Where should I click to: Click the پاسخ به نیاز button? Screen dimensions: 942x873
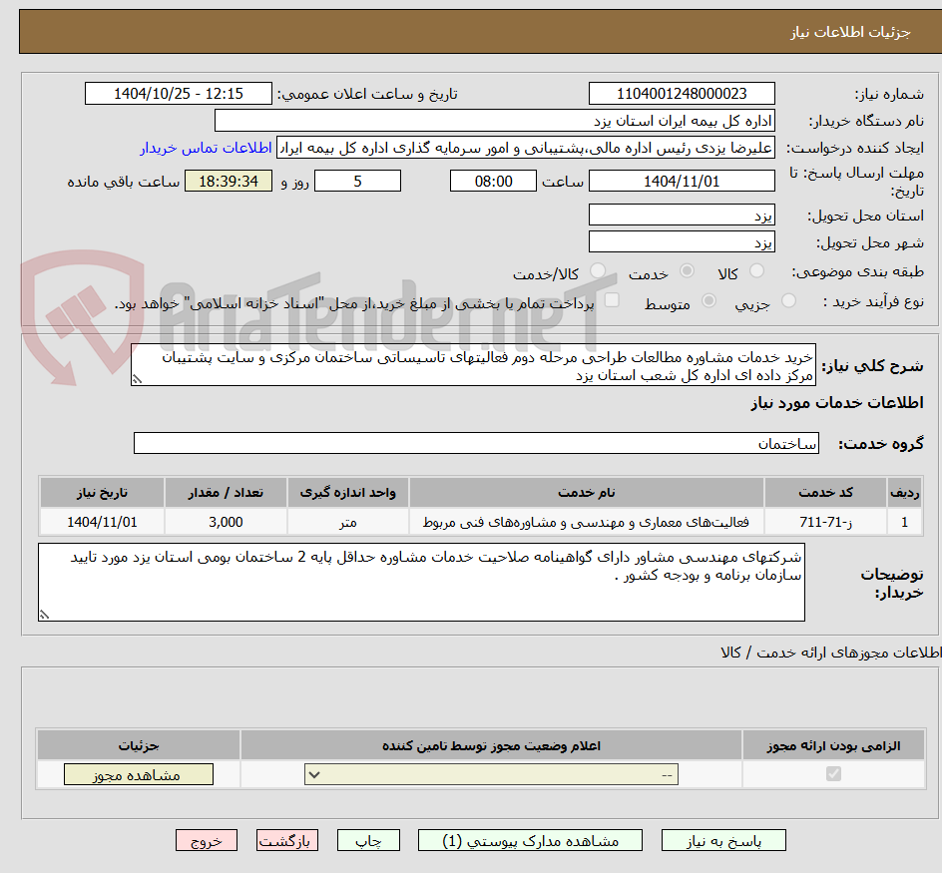tap(723, 839)
